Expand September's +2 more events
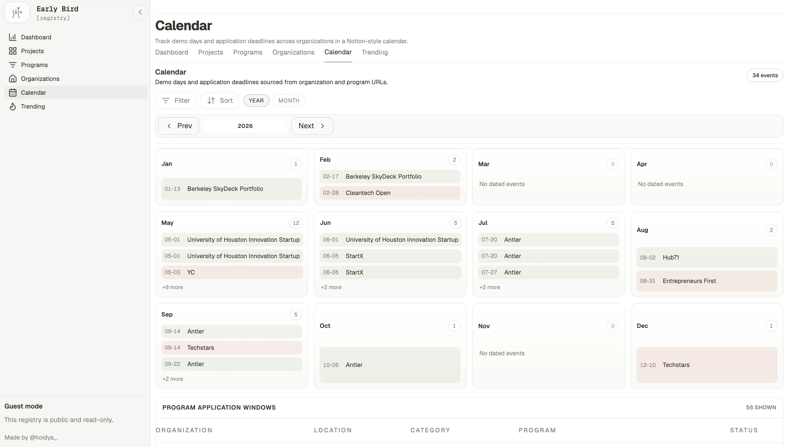This screenshot has width=798, height=447. 173,379
